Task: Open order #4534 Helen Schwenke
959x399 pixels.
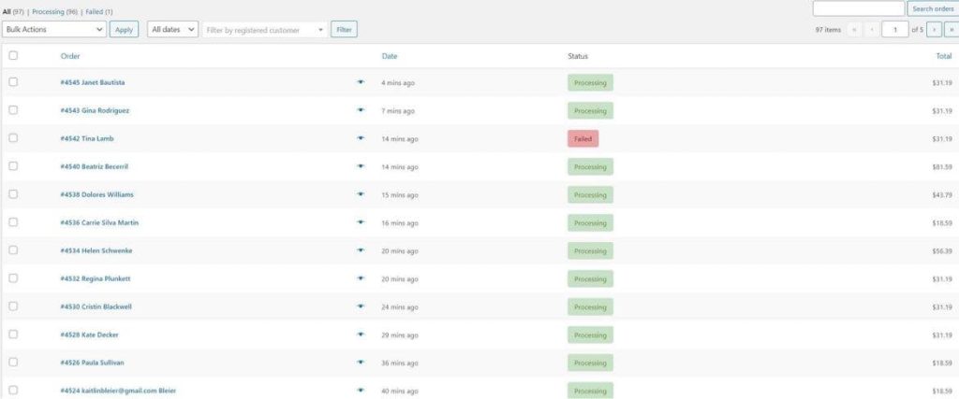Action: pyautogui.click(x=96, y=250)
